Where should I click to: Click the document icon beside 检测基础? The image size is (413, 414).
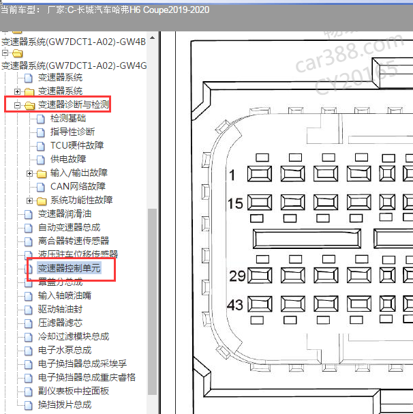[x=41, y=119]
